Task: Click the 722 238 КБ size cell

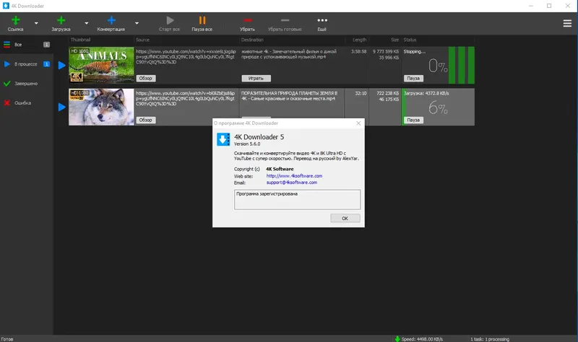Action: [388, 94]
